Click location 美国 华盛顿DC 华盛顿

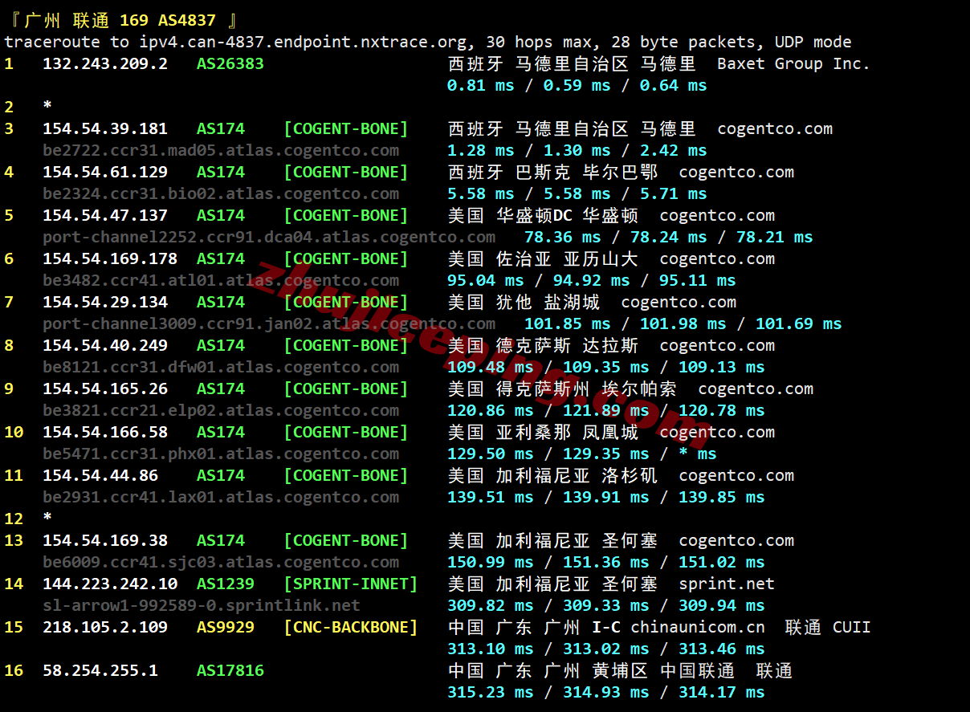543,215
